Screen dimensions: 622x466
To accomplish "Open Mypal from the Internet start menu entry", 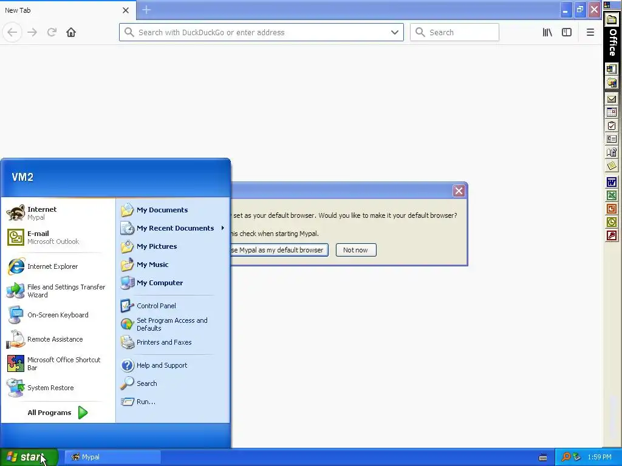I will pyautogui.click(x=58, y=213).
